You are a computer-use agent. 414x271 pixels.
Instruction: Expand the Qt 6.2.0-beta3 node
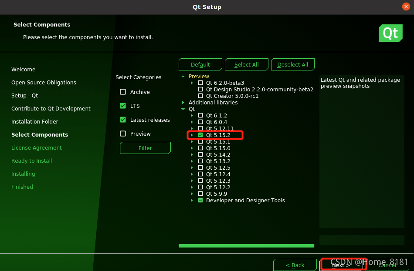click(192, 83)
